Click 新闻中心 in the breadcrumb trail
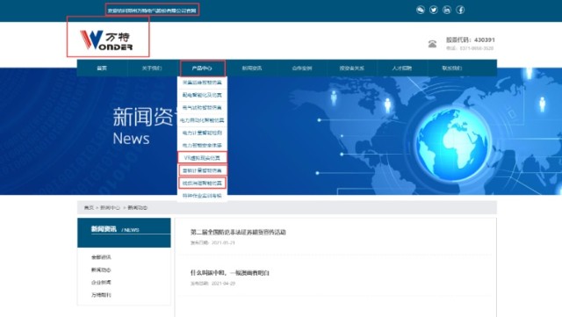Screen dimensions: 562x317 [110, 207]
